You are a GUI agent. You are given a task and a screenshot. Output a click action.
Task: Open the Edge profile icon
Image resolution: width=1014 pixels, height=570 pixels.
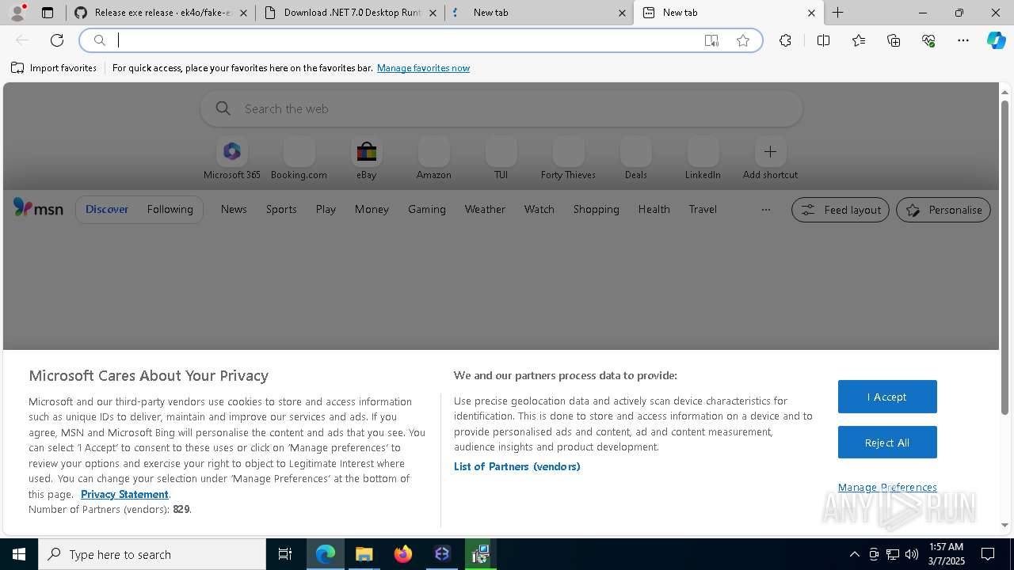point(17,13)
